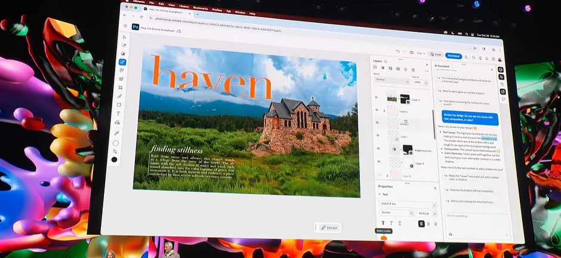Click the undo arrow in the top bar

(x=398, y=53)
